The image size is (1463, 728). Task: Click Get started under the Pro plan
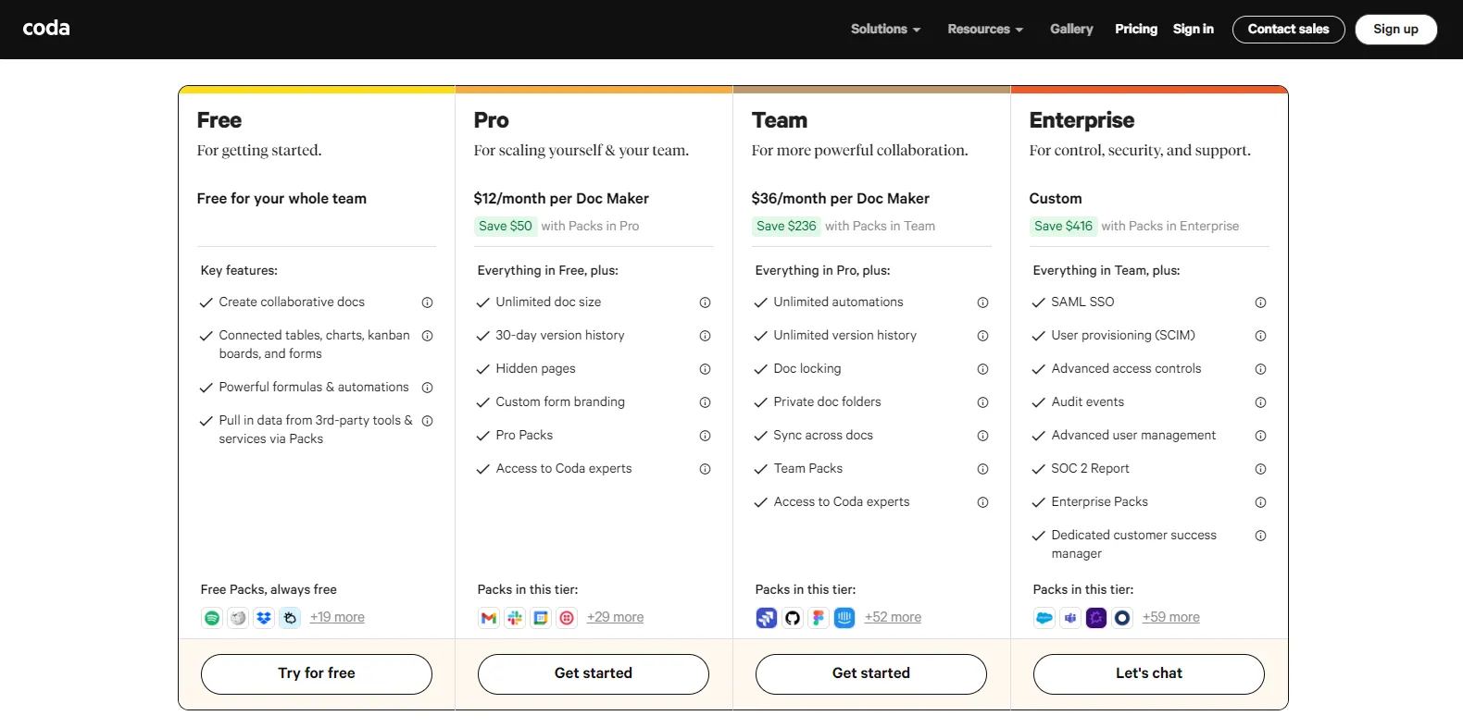point(594,674)
